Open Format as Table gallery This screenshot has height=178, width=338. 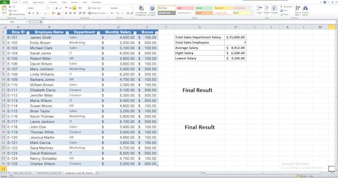point(152,11)
